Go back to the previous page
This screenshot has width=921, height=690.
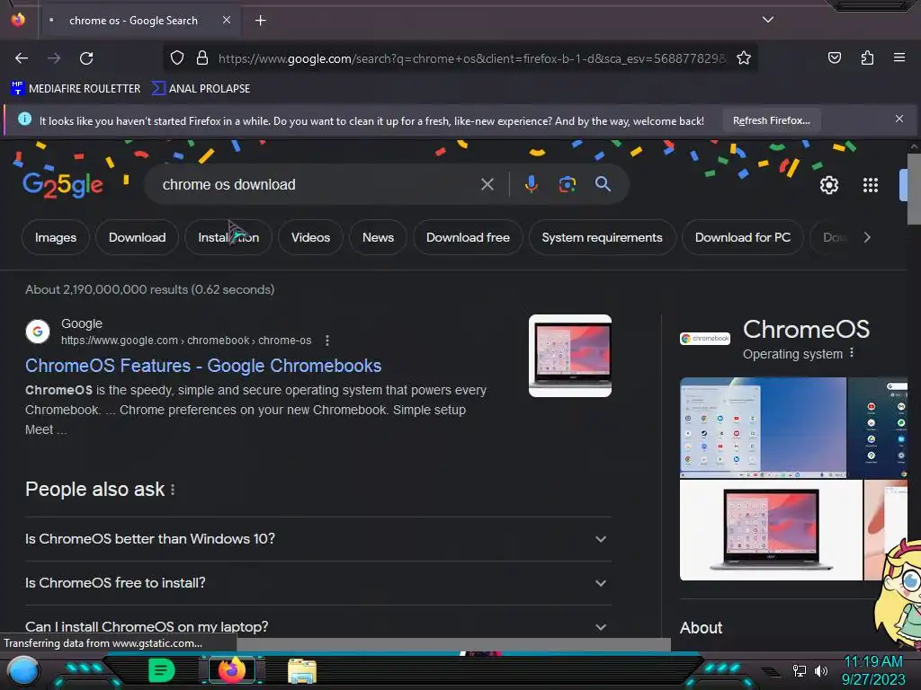[22, 58]
